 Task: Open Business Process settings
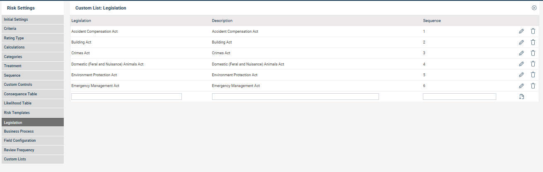32,131
